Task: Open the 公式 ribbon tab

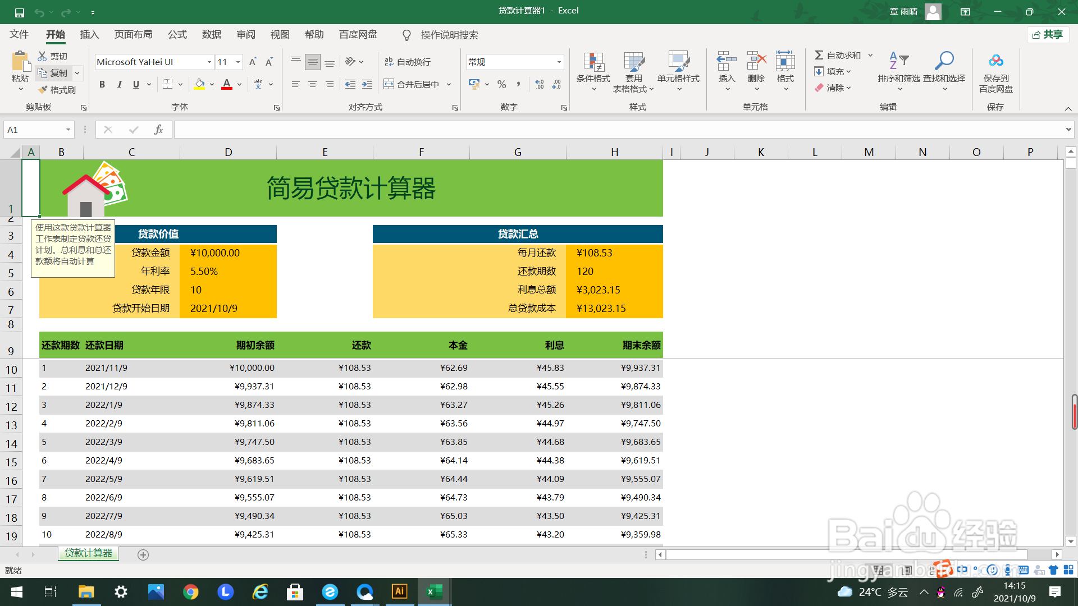Action: click(177, 35)
